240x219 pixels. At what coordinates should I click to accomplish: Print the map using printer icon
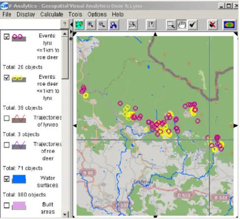[x=132, y=25]
